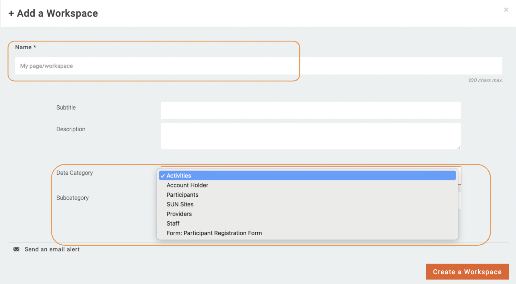Click the '100 chars max.' hint text
The image size is (516, 284).
tap(485, 80)
